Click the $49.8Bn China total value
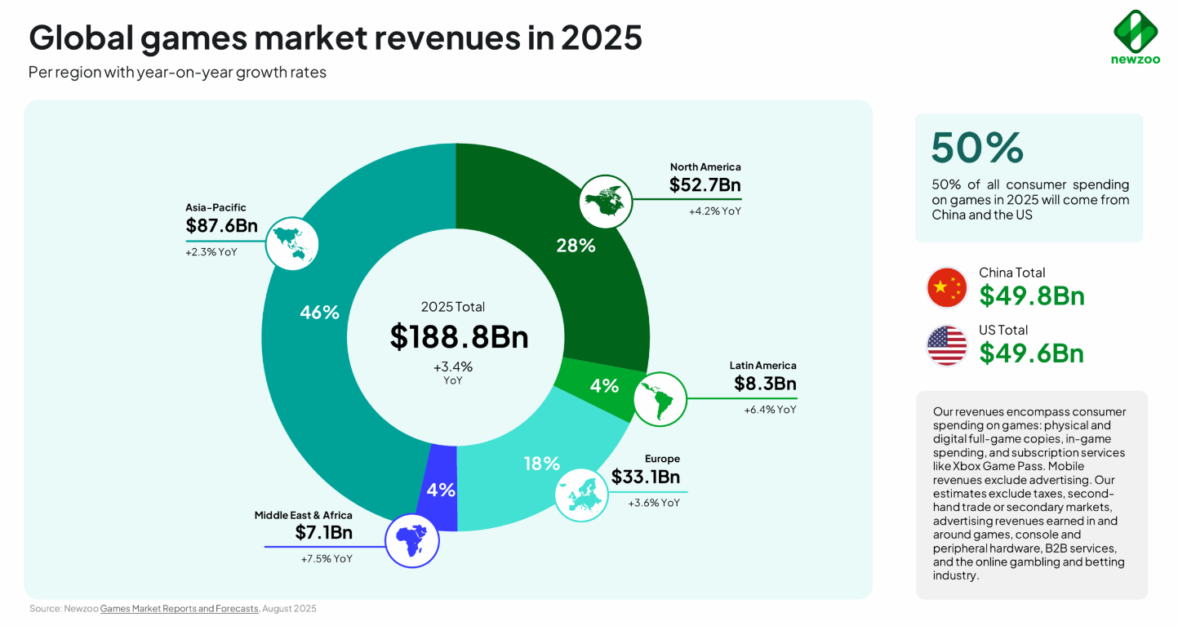 [x=1032, y=295]
